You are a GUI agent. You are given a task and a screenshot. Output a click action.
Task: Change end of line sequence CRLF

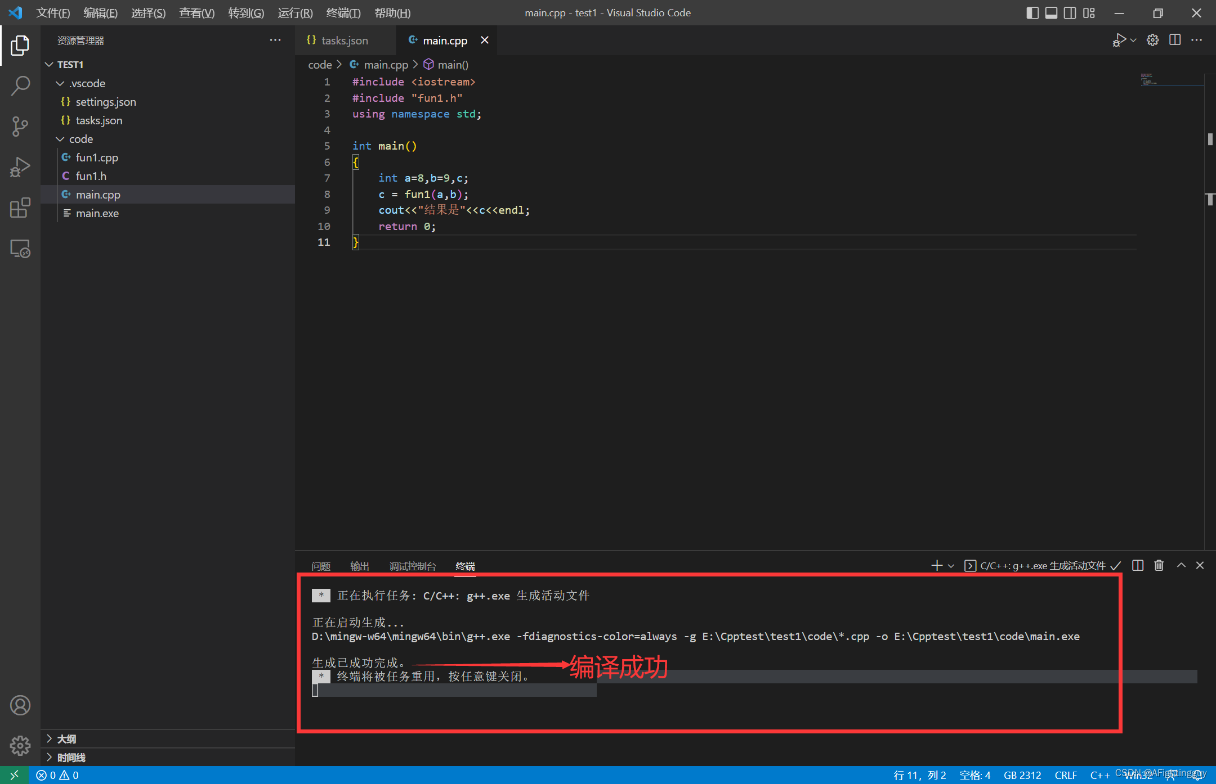[x=1066, y=775]
